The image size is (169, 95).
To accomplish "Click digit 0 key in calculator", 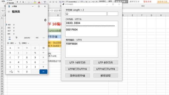I will point(27,72).
